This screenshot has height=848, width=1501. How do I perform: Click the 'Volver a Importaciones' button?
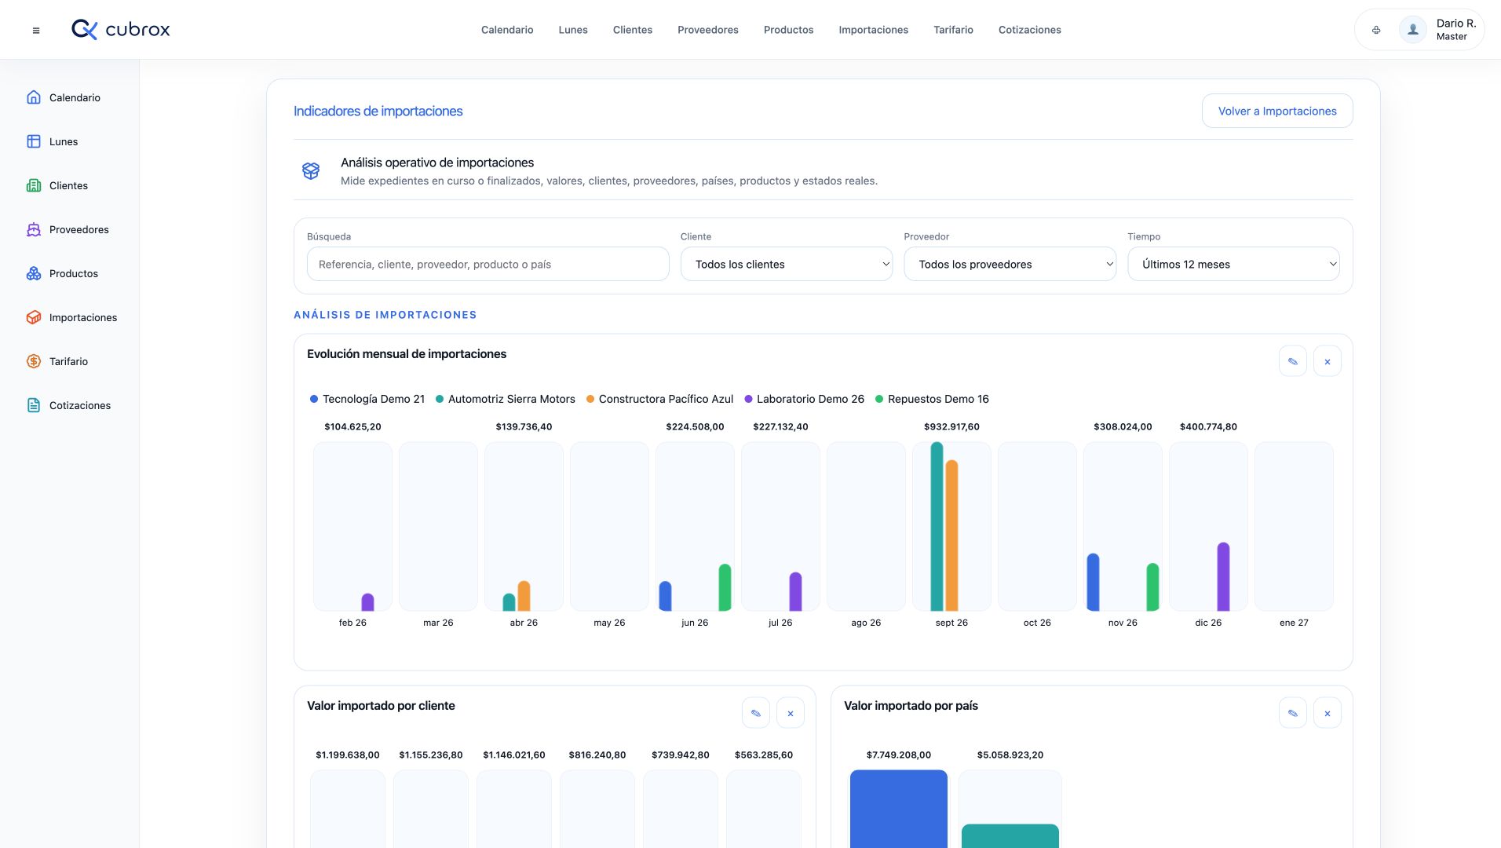pyautogui.click(x=1277, y=111)
